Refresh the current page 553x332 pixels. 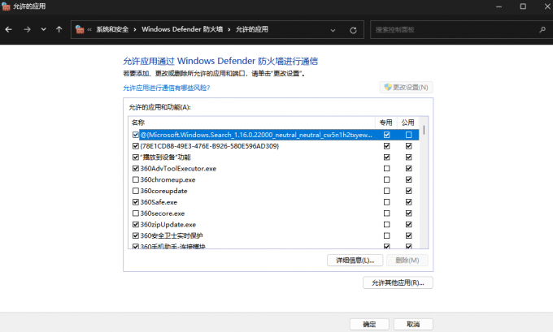(353, 30)
